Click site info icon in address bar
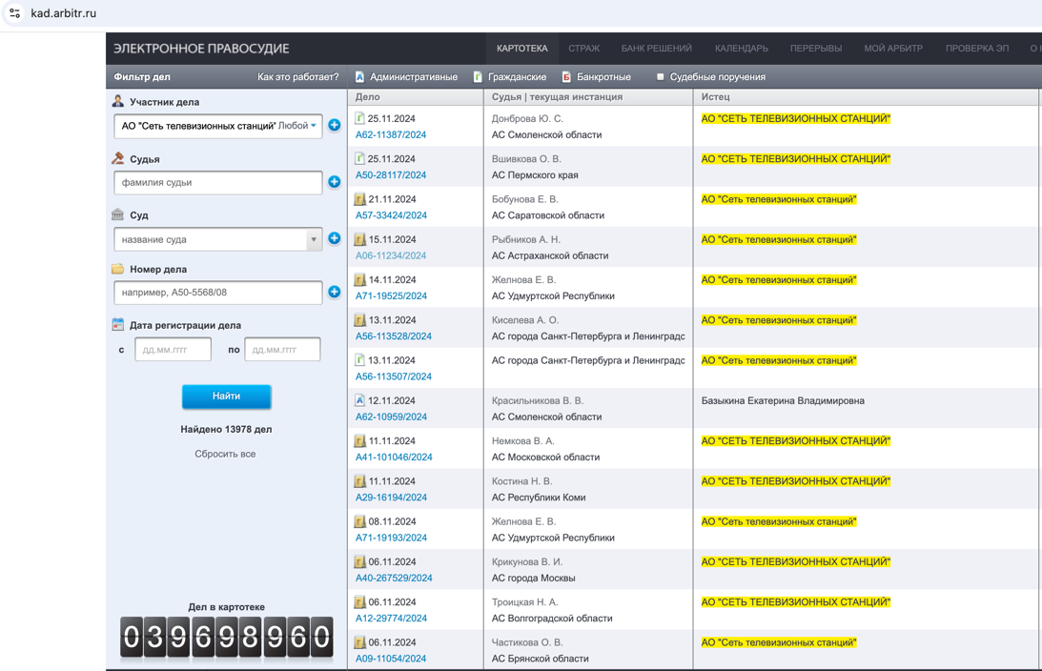The image size is (1042, 671). tap(14, 13)
